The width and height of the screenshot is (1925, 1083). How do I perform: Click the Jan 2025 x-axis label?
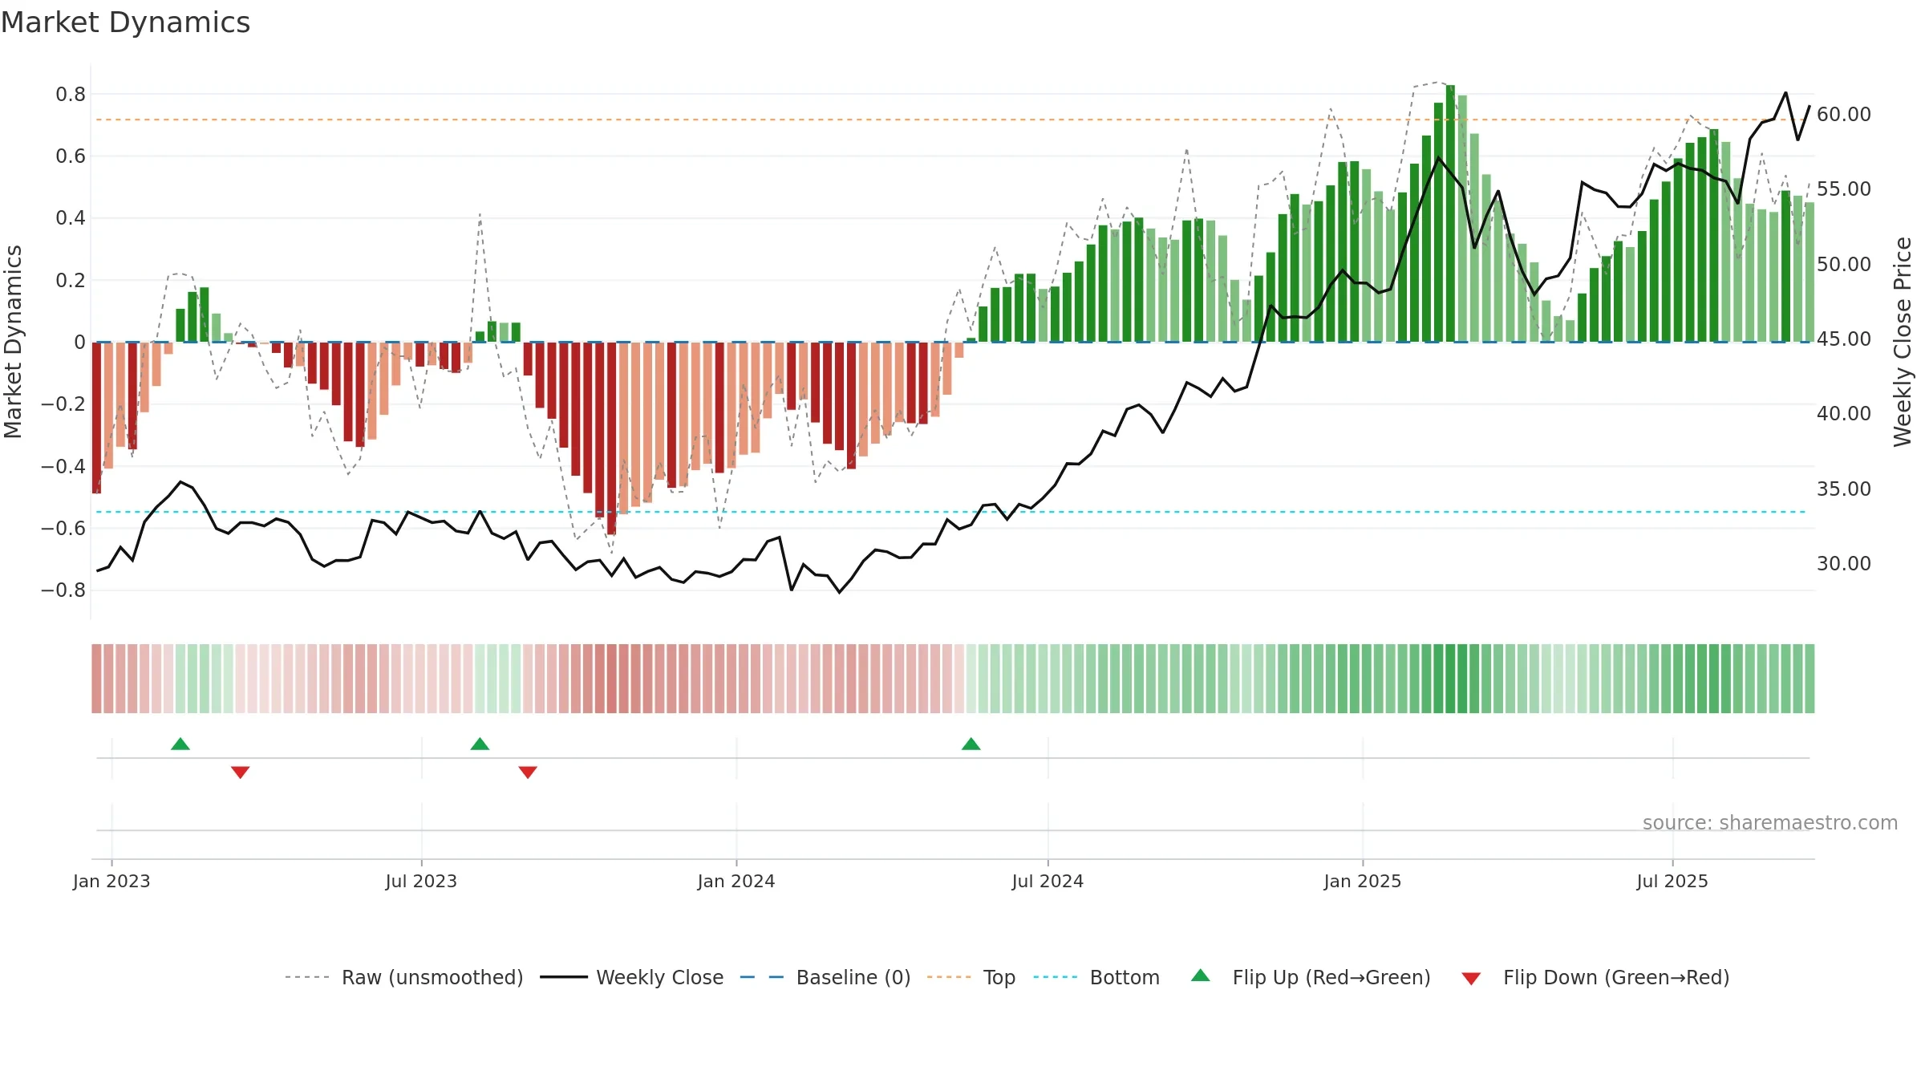pos(1363,881)
